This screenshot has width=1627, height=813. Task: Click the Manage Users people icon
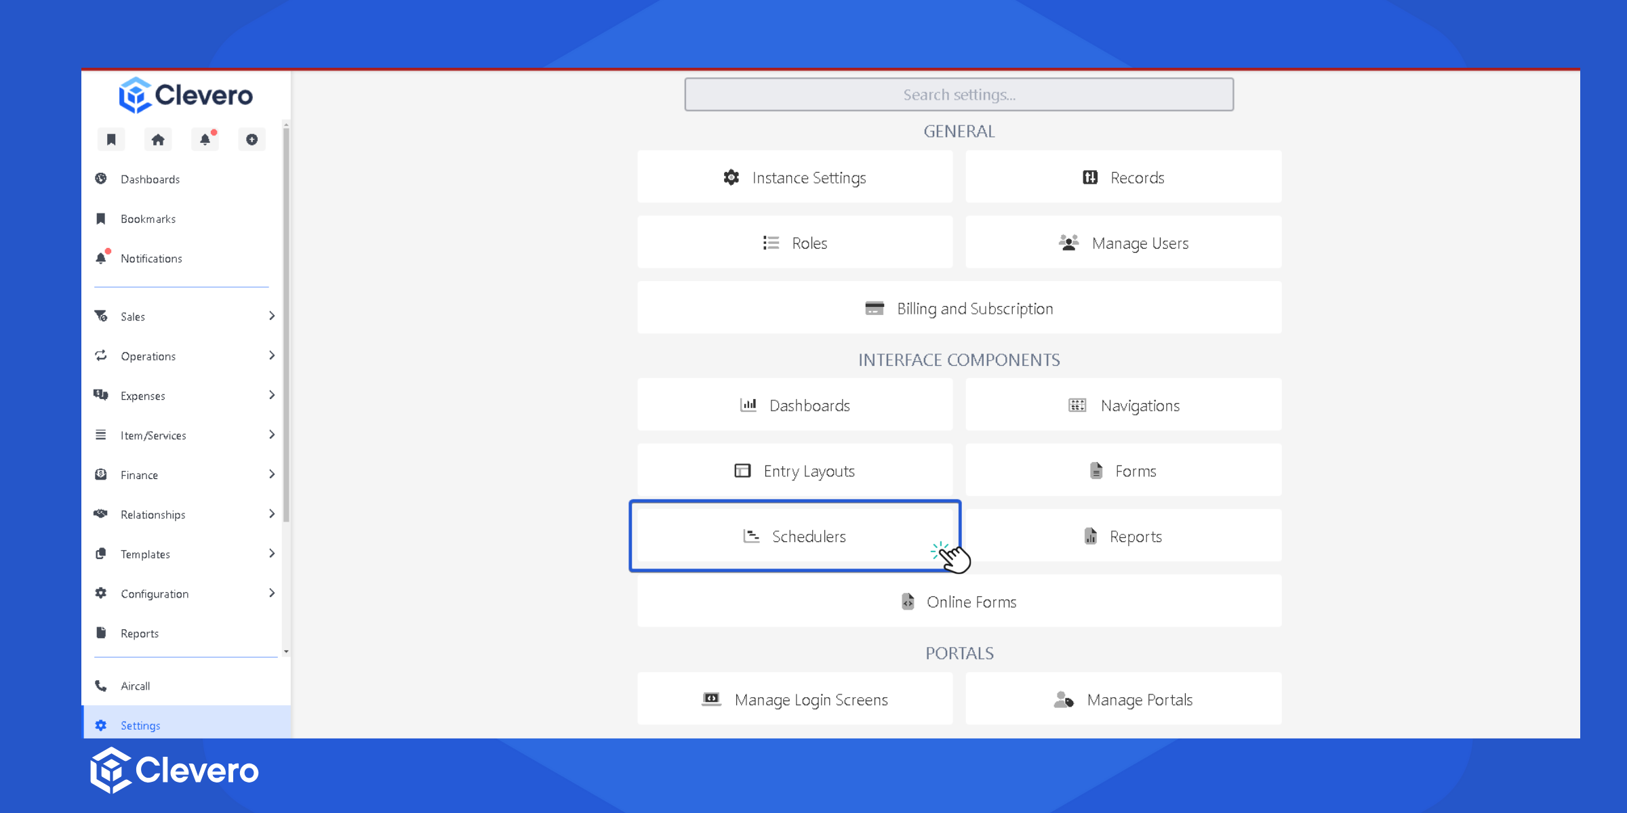(x=1068, y=243)
